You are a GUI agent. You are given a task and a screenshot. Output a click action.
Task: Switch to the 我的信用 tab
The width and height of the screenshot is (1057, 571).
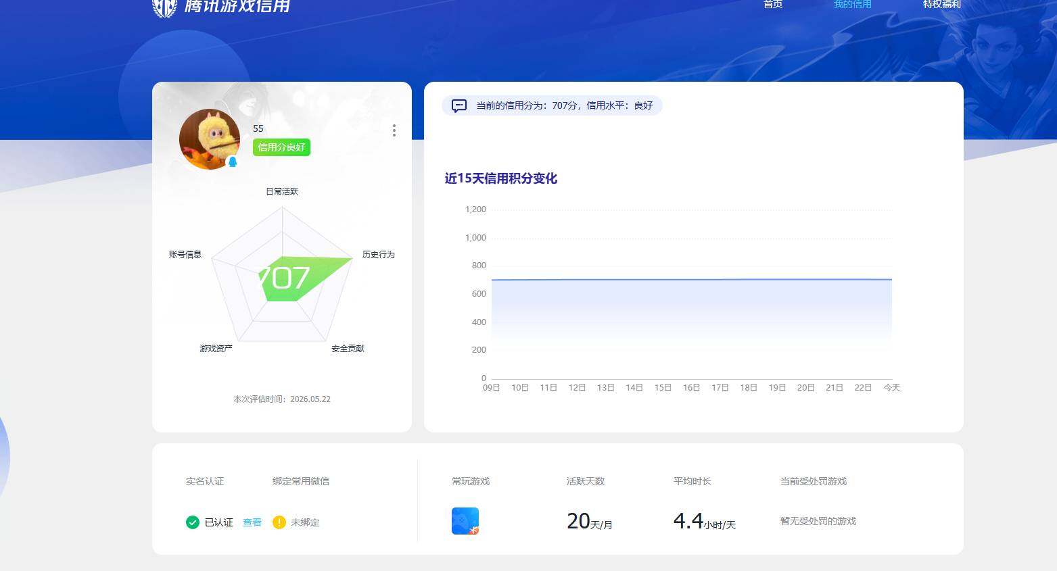(852, 4)
